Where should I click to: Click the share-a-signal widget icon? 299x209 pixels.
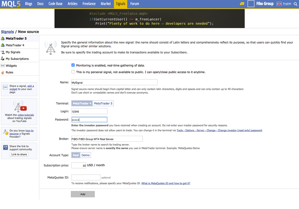coord(5,87)
